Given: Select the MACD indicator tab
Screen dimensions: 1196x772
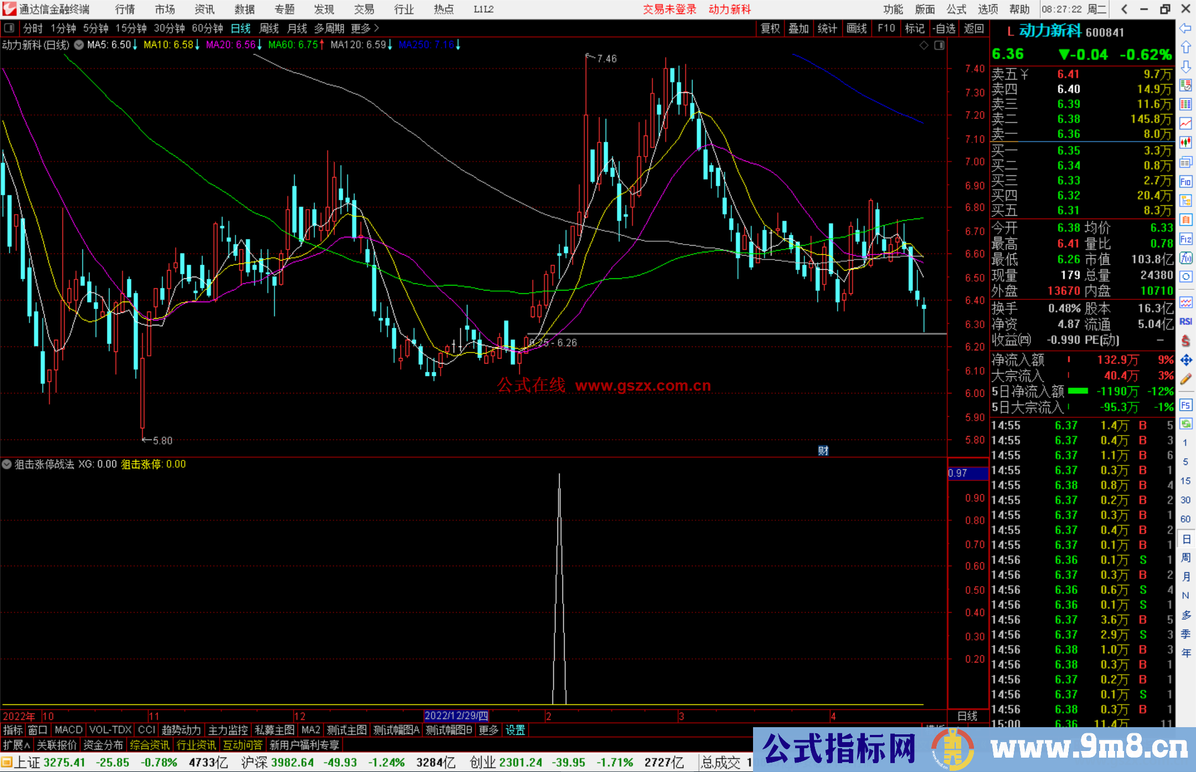Looking at the screenshot, I should coord(68,730).
